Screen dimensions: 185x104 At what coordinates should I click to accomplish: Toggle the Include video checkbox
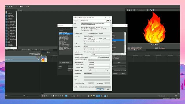click(x=75, y=34)
